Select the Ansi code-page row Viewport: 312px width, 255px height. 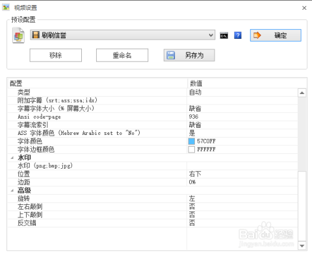click(x=153, y=117)
